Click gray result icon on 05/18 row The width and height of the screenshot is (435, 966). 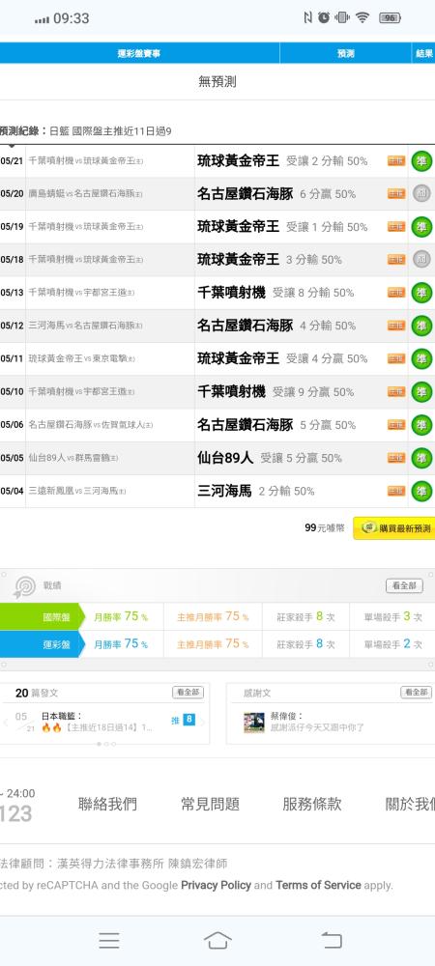pyautogui.click(x=421, y=259)
